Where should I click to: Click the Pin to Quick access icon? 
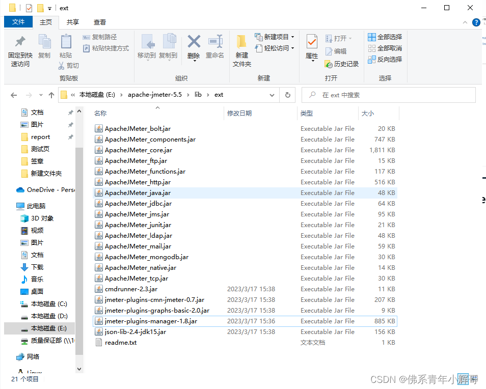click(20, 42)
